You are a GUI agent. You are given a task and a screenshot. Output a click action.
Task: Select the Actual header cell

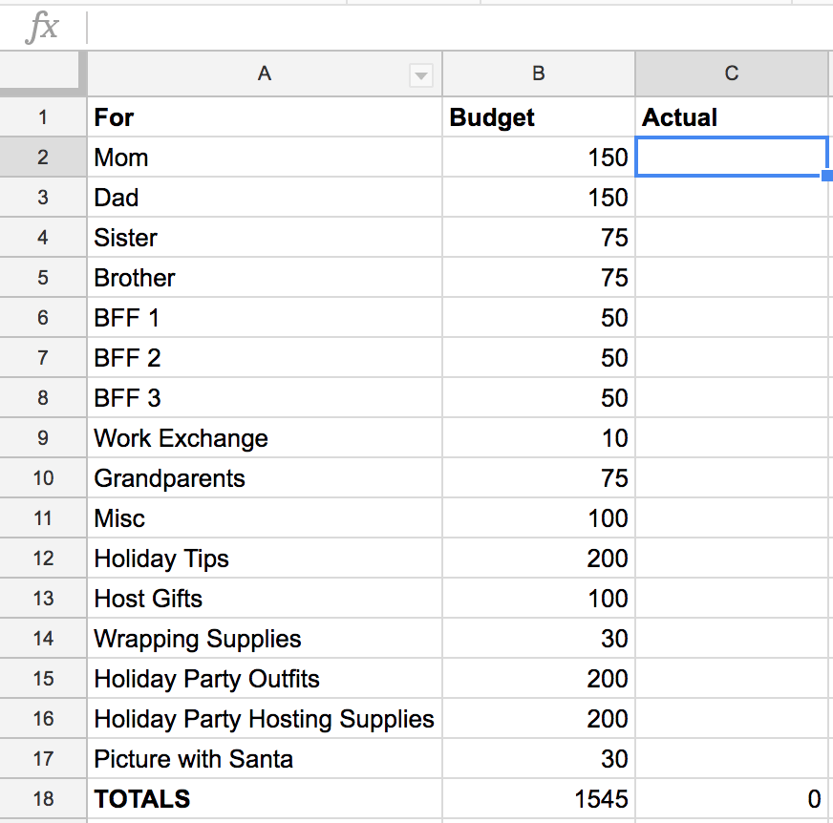click(x=732, y=116)
